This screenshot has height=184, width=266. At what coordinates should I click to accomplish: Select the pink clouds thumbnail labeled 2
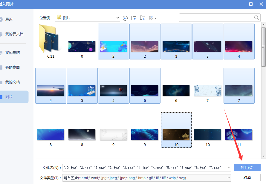145,46
